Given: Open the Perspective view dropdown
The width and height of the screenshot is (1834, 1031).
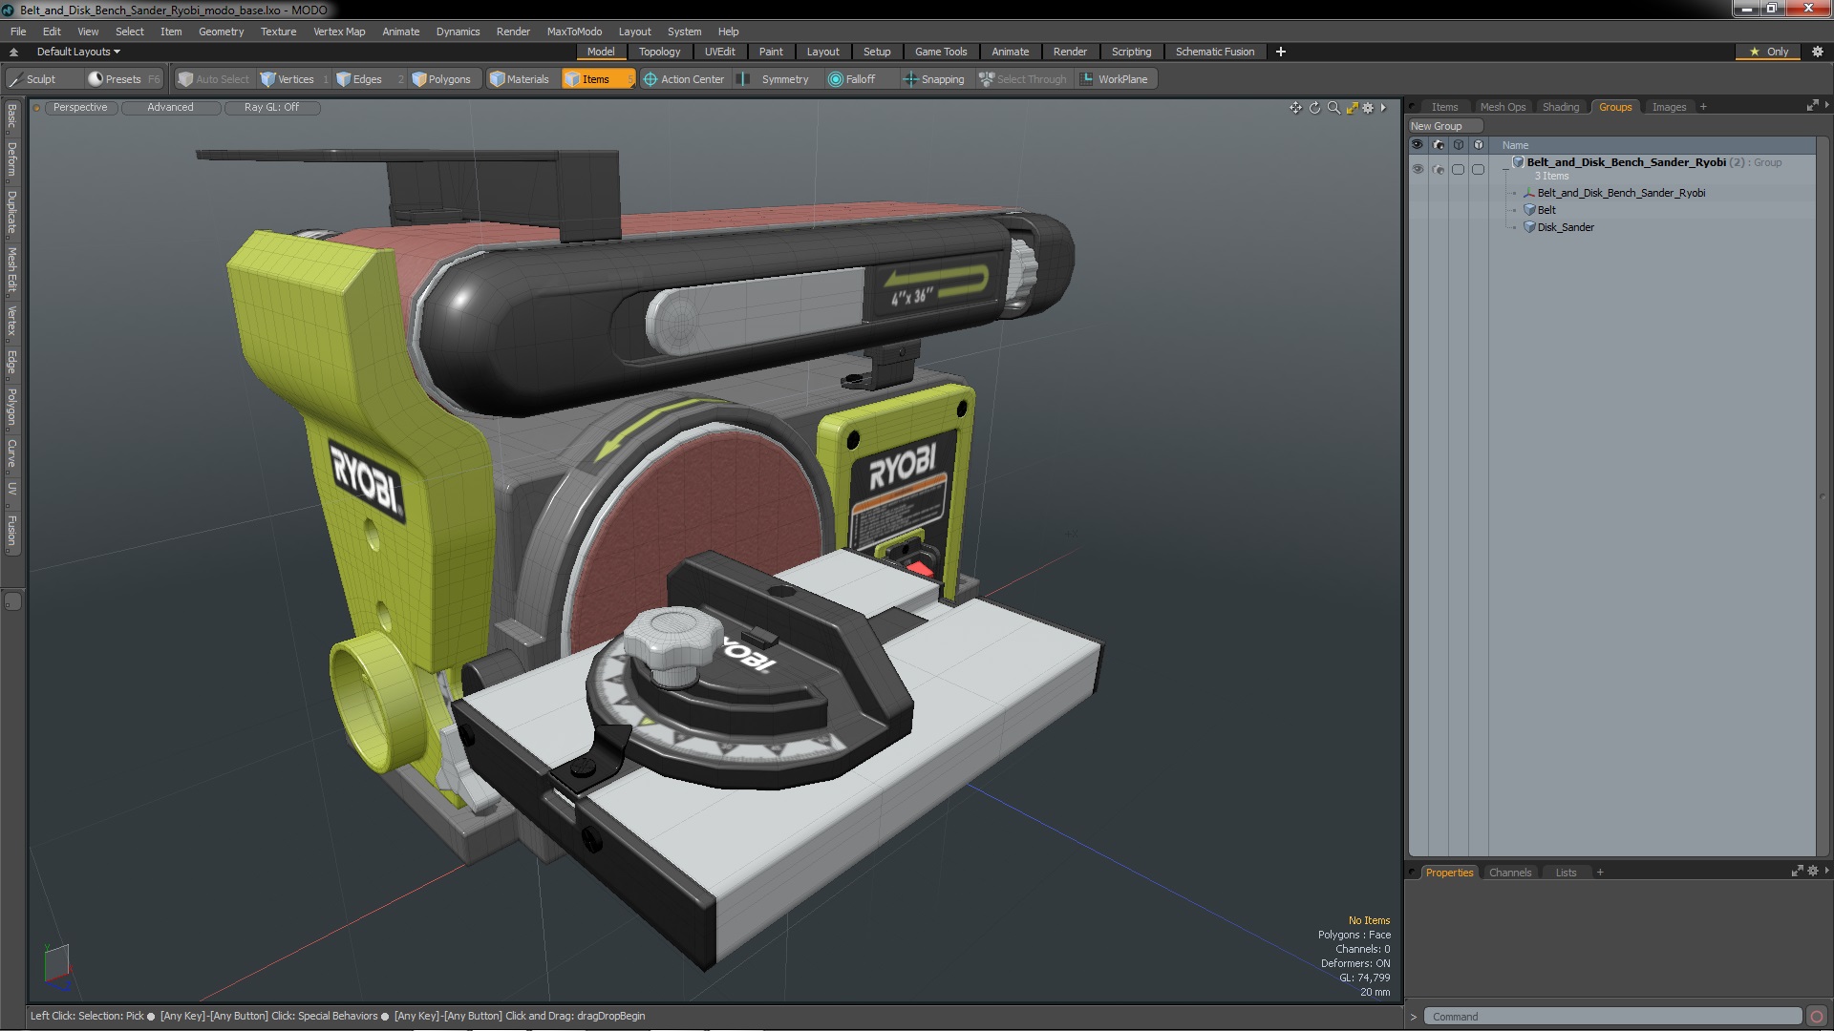Looking at the screenshot, I should pos(80,108).
